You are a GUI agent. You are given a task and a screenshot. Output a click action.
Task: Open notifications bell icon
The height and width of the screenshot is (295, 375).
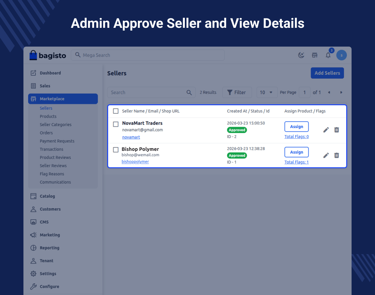tap(328, 55)
